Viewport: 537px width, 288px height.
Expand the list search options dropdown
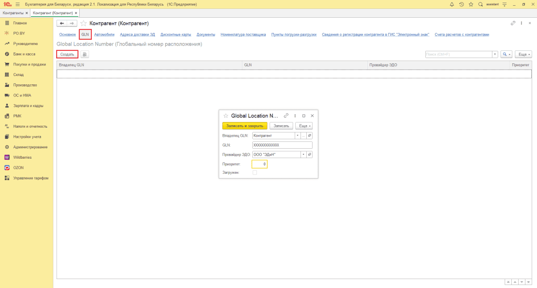(x=507, y=54)
